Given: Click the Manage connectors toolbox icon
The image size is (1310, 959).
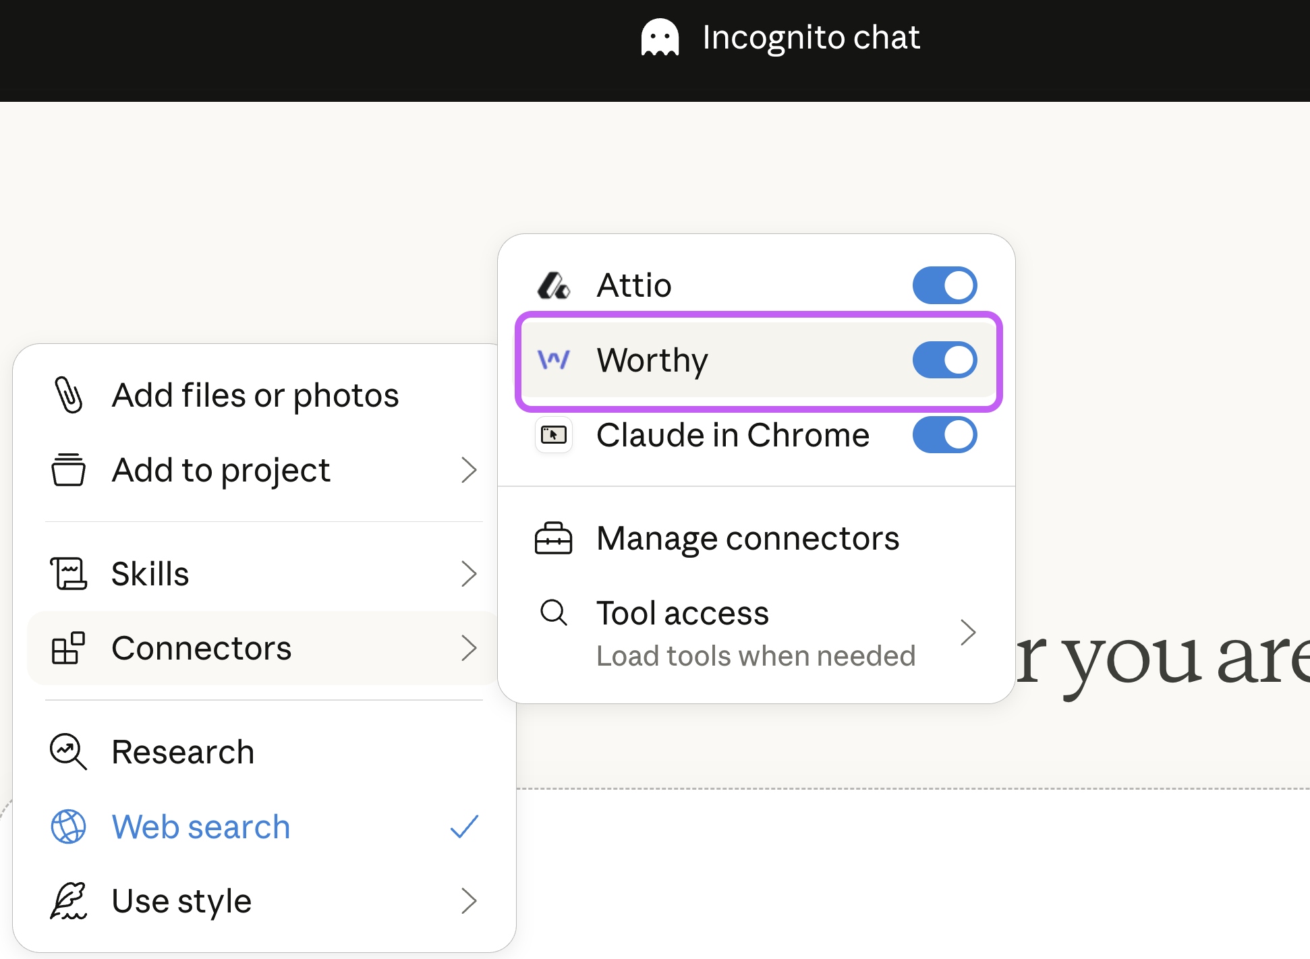Looking at the screenshot, I should tap(554, 538).
